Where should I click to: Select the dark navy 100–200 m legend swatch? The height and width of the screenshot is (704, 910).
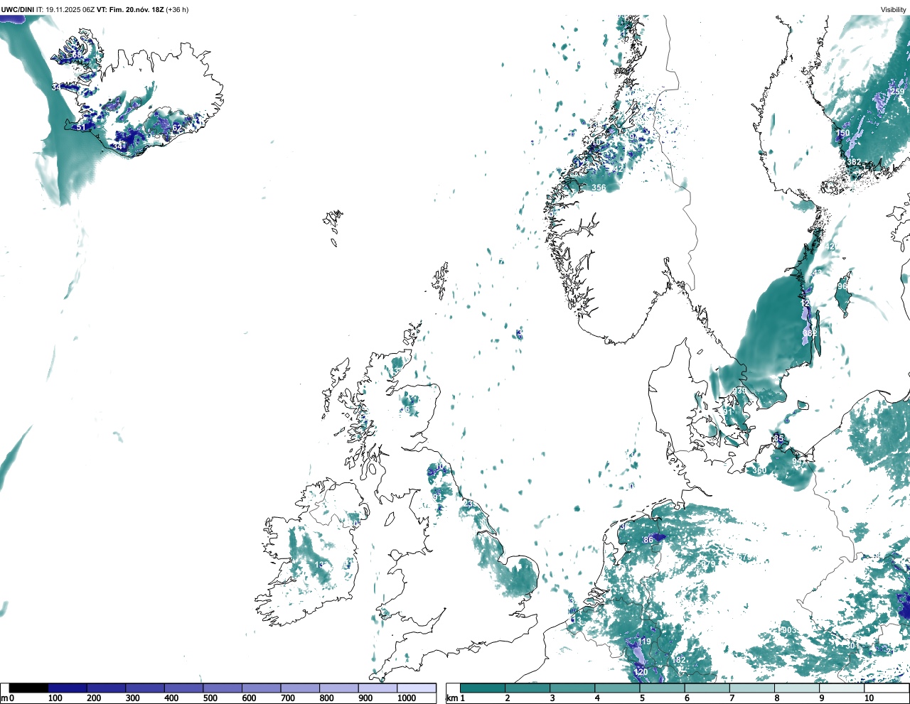(x=68, y=688)
